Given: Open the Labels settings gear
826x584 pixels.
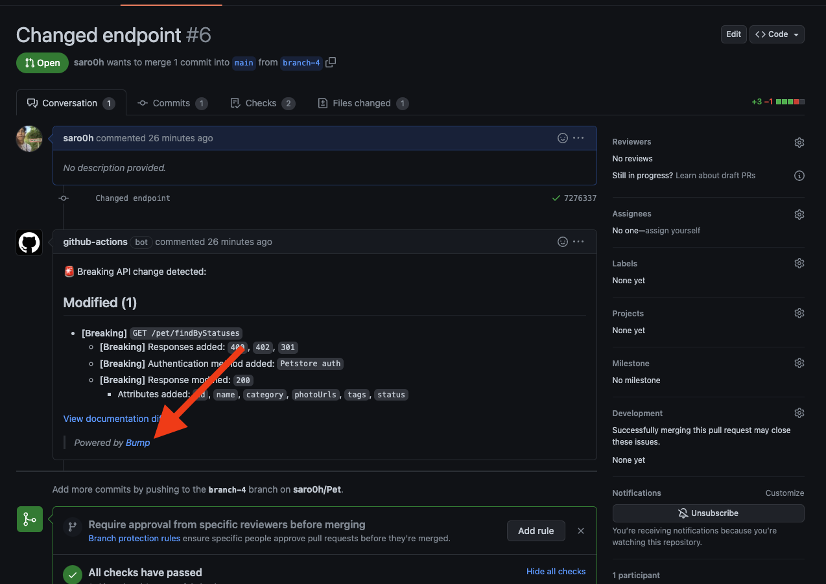Looking at the screenshot, I should click(x=799, y=263).
